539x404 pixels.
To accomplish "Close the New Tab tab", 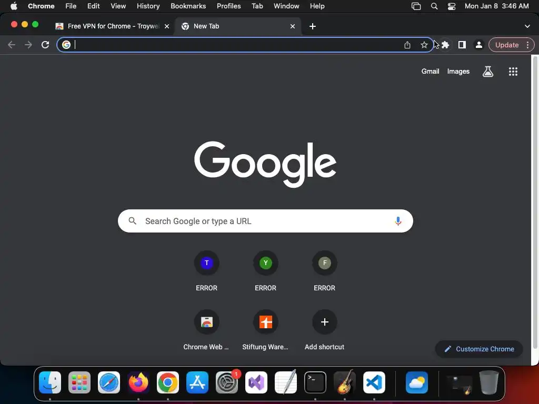I will point(293,26).
